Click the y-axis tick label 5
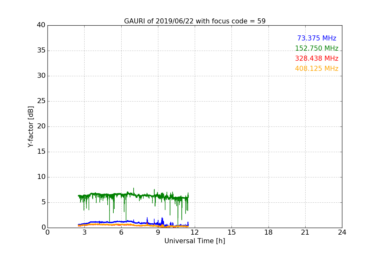 point(43,202)
